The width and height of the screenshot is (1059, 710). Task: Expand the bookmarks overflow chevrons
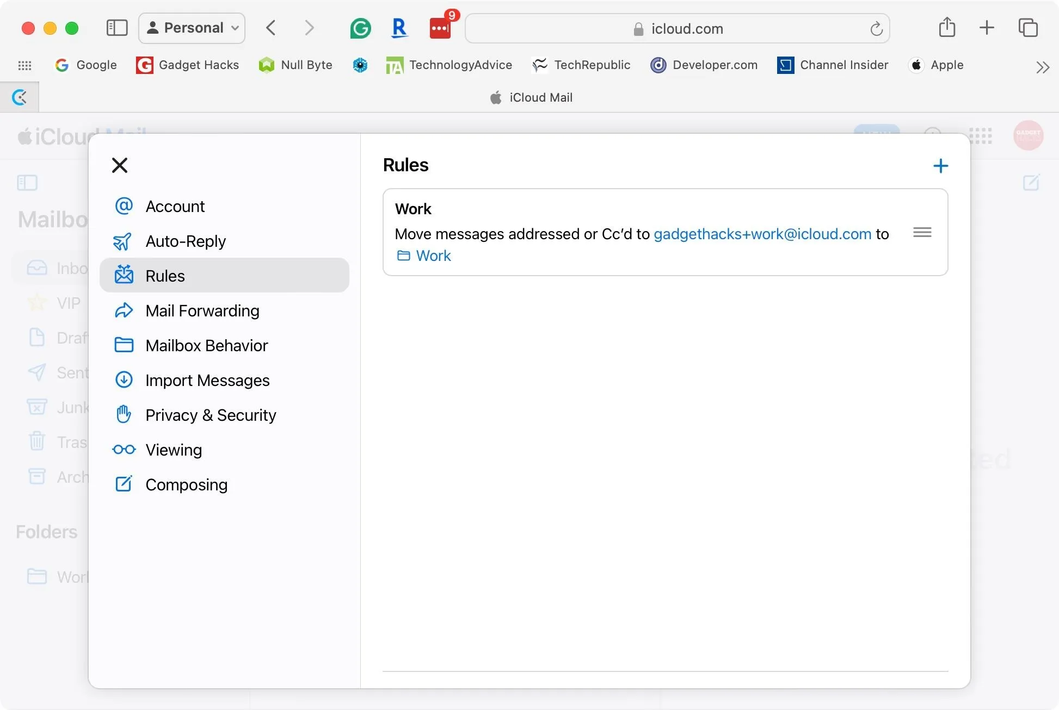click(x=1042, y=67)
